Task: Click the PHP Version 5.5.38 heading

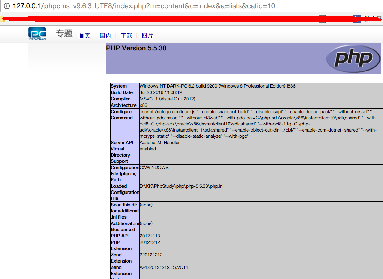Action: (136, 48)
